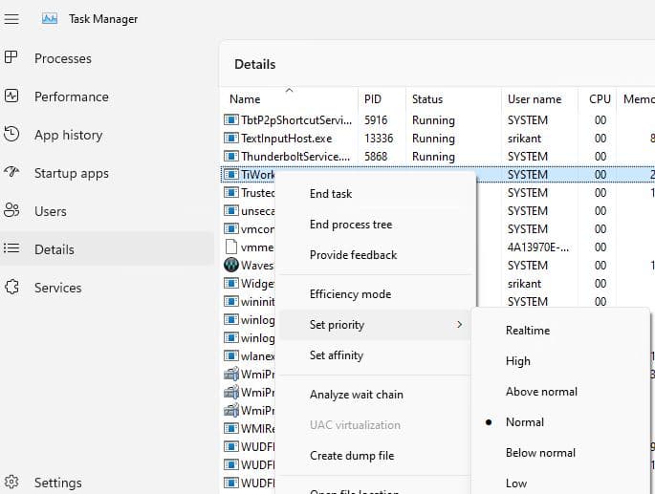Screen dimensions: 655x494
Task: Open the hamburger navigation menu
Action: [x=11, y=19]
